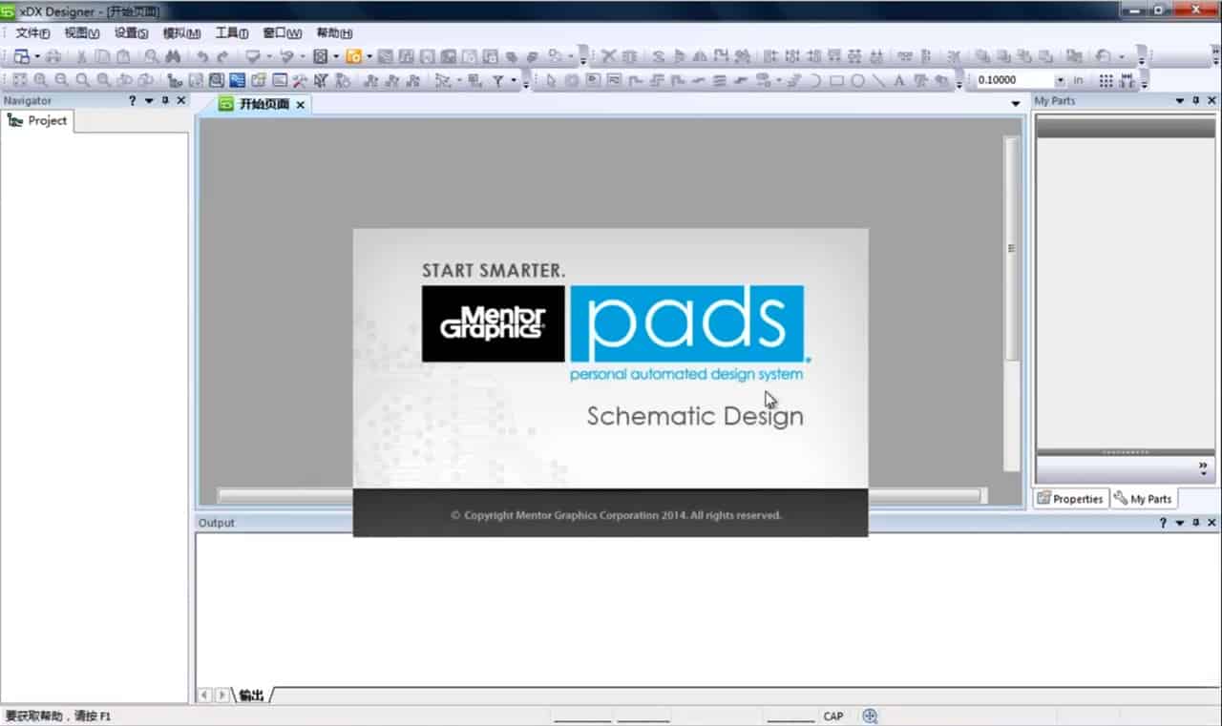Expand the My Parts chevron button
Image resolution: width=1222 pixels, height=726 pixels.
click(x=1203, y=467)
